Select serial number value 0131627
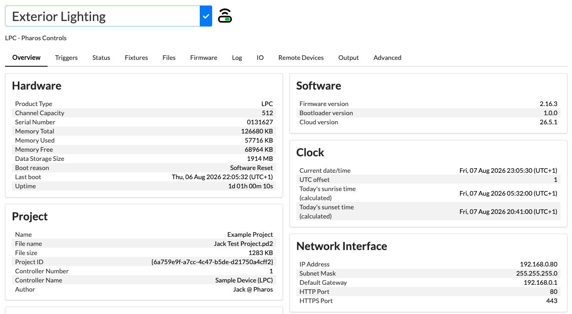This screenshot has height=314, width=572. tap(260, 122)
